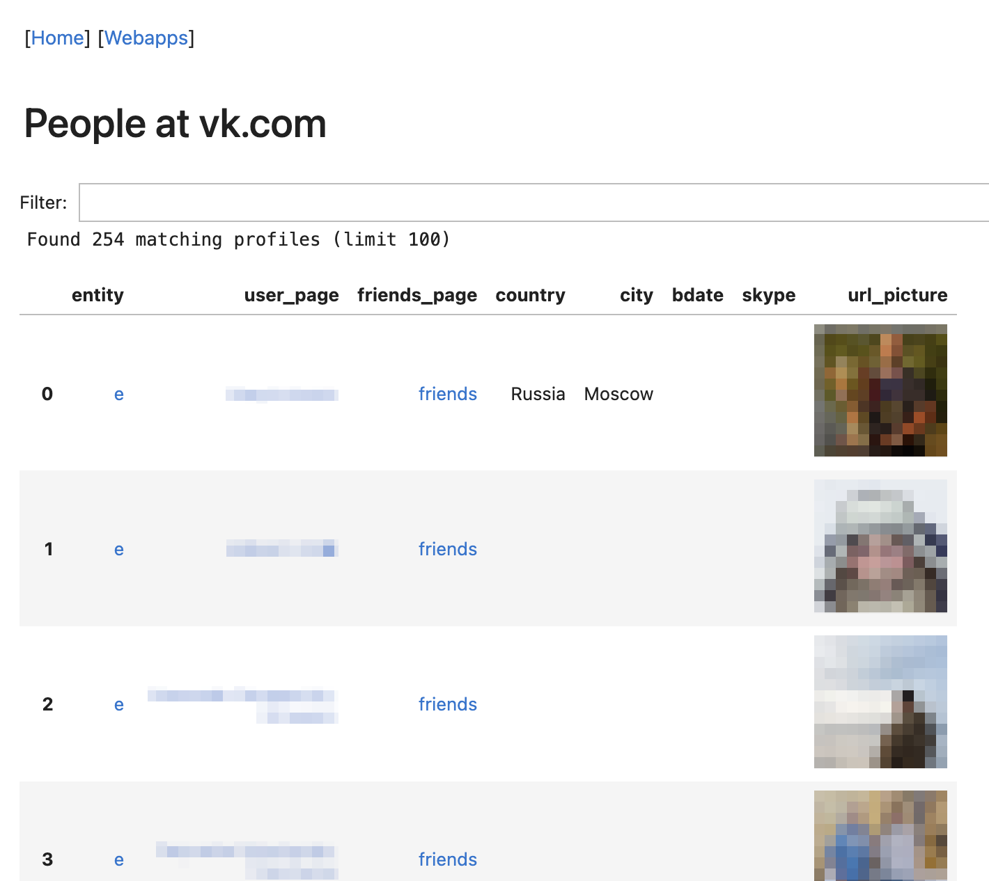Open the blurred user page link in row 3
989x881 pixels.
[247, 860]
